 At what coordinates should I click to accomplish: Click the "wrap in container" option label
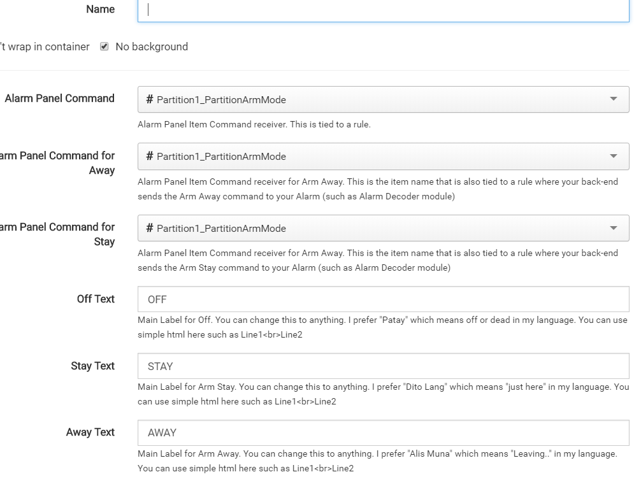point(45,46)
